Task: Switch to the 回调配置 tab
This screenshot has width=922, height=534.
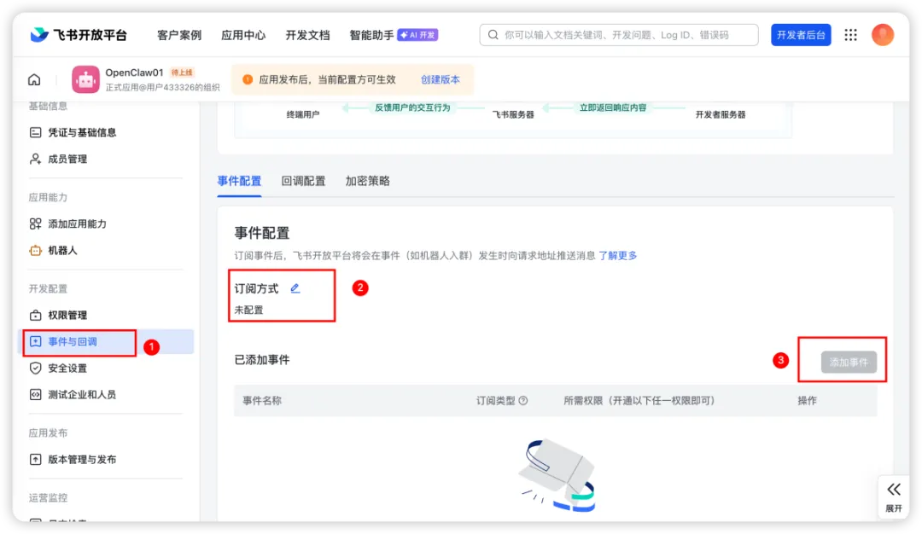Action: pos(303,181)
